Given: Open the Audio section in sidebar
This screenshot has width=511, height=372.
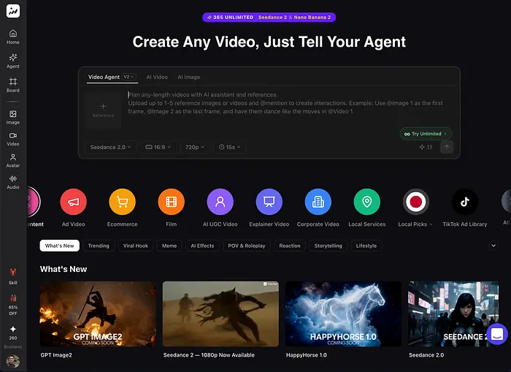Looking at the screenshot, I should [13, 181].
